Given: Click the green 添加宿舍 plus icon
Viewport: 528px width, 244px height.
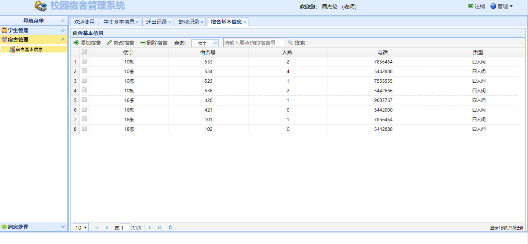Looking at the screenshot, I should tap(76, 43).
